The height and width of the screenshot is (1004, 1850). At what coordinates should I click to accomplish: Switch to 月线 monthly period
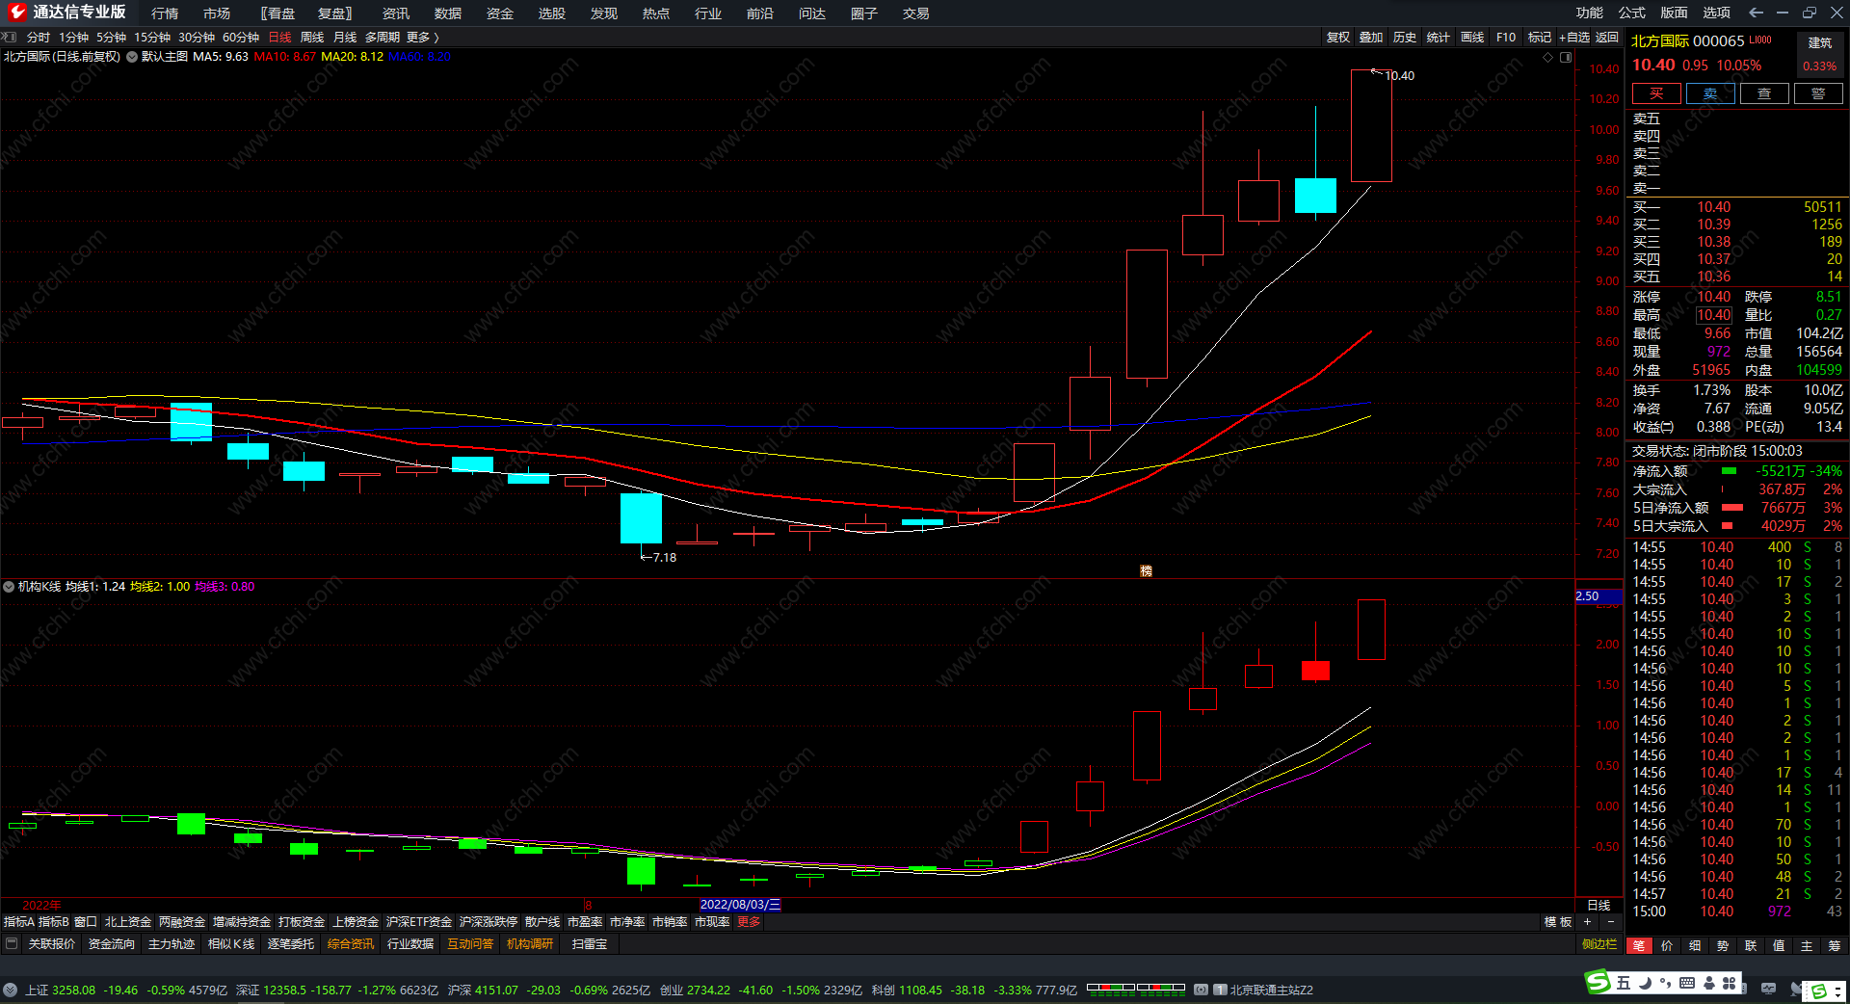point(345,37)
